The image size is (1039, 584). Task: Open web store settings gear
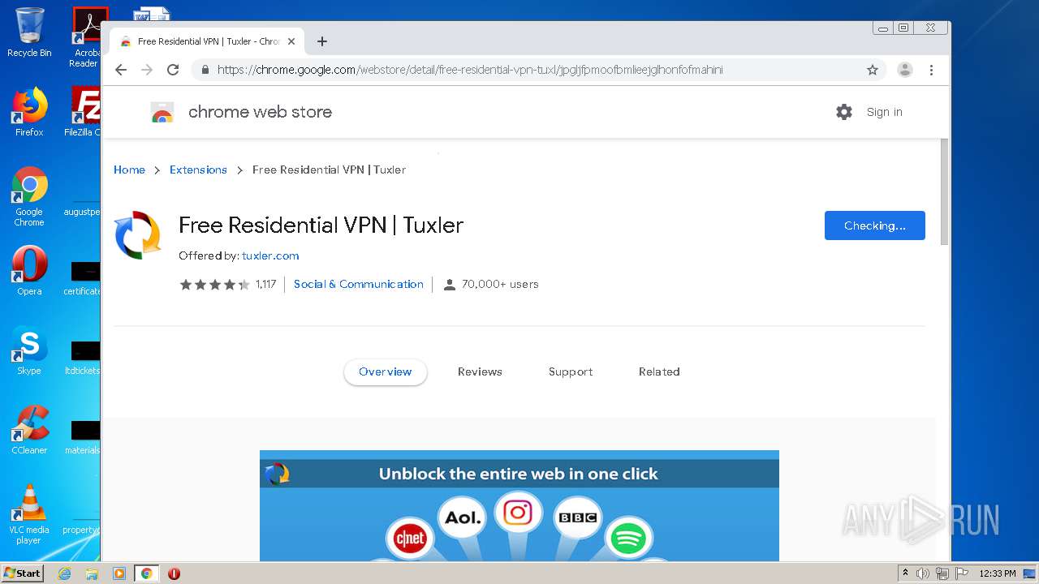(x=844, y=112)
